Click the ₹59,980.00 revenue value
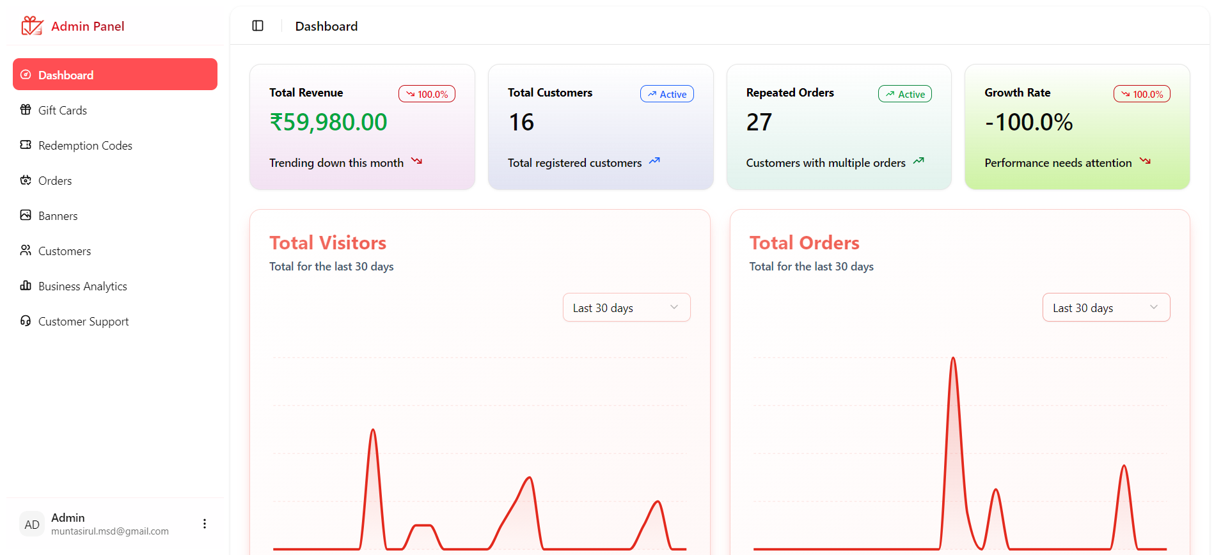The image size is (1214, 555). coord(328,122)
